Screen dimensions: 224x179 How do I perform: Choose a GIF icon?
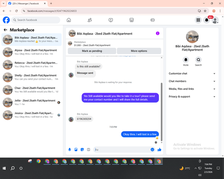(x=88, y=149)
